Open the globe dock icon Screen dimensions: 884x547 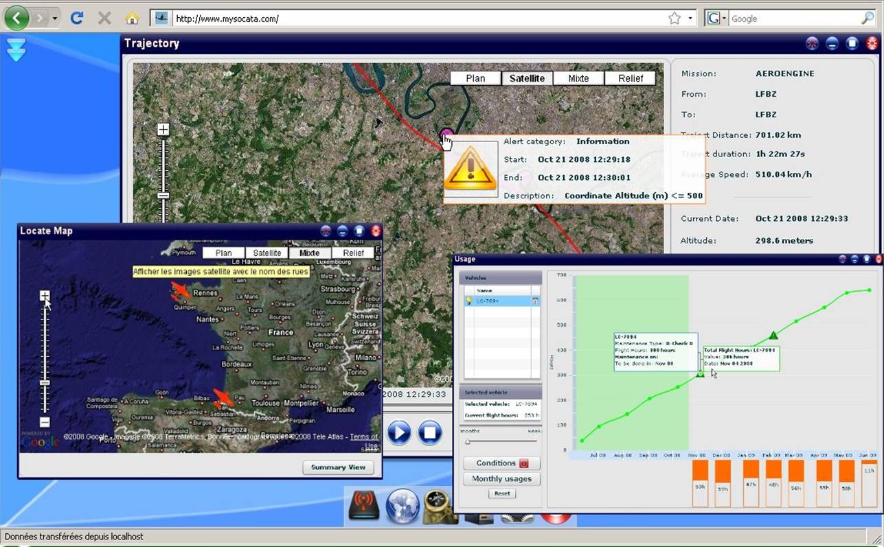point(402,507)
